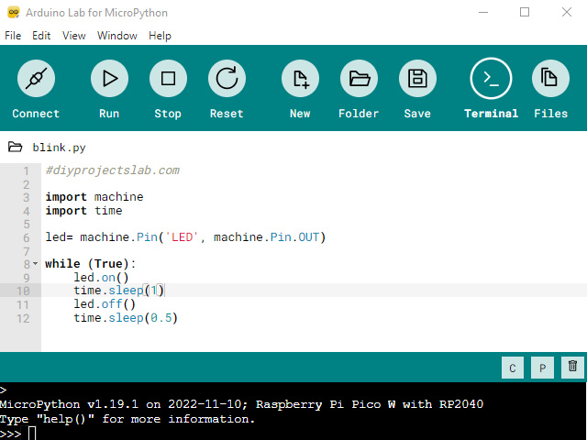587x440 pixels.
Task: Collapse the while loop code fold arrow
Action: [35, 264]
